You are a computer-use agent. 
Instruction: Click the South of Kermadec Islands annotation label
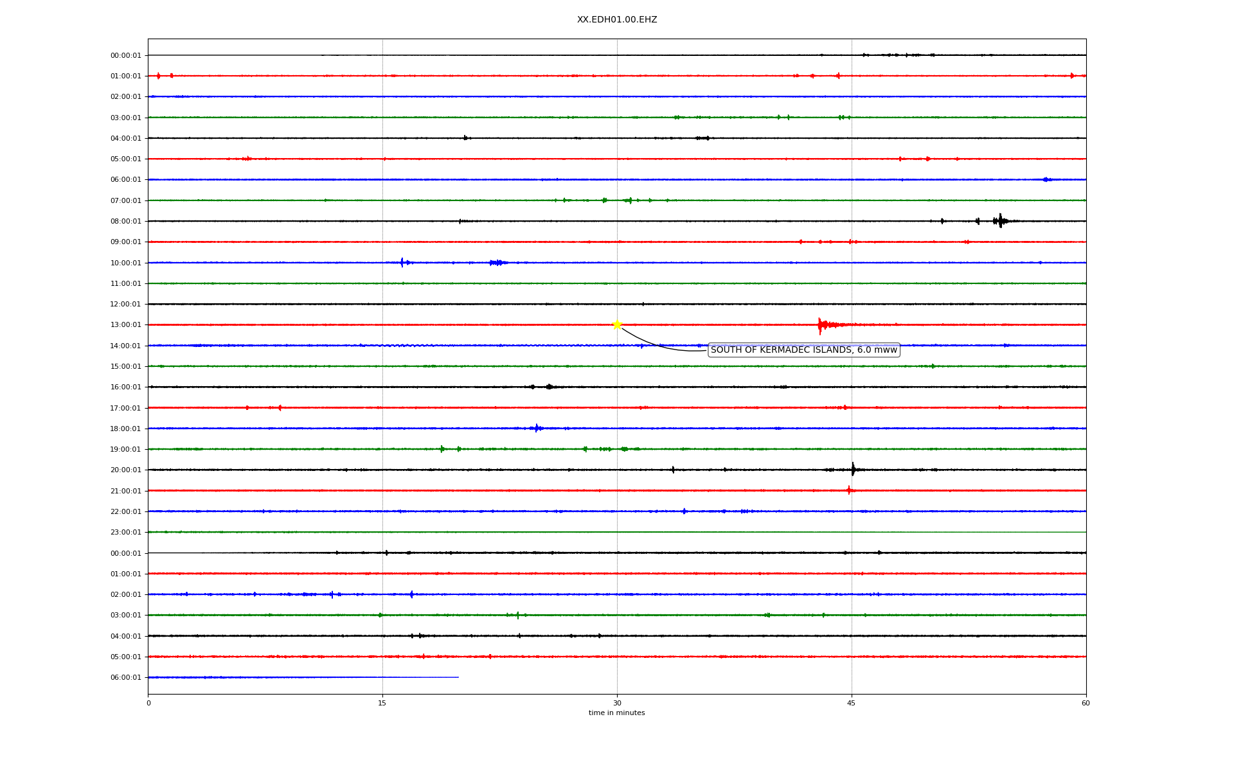[x=803, y=350]
